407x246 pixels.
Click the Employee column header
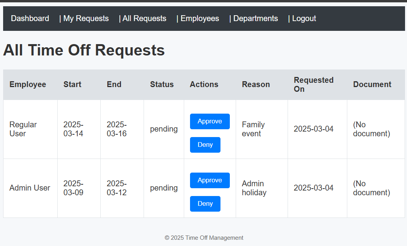click(28, 84)
